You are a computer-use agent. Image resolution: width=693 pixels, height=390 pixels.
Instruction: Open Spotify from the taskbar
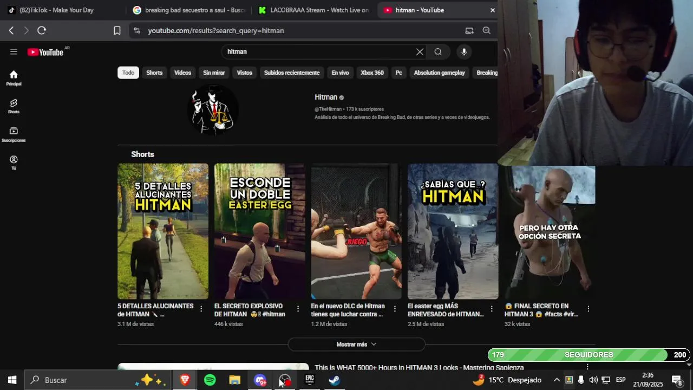[x=210, y=380]
